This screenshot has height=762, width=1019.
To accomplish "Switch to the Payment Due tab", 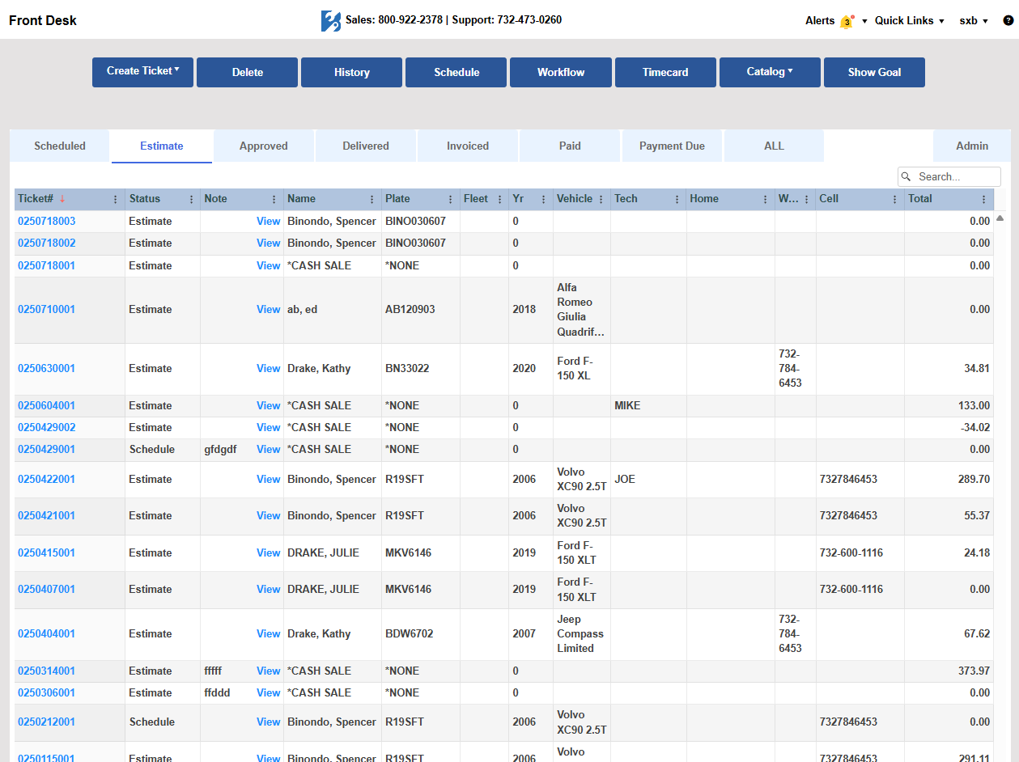I will [672, 146].
